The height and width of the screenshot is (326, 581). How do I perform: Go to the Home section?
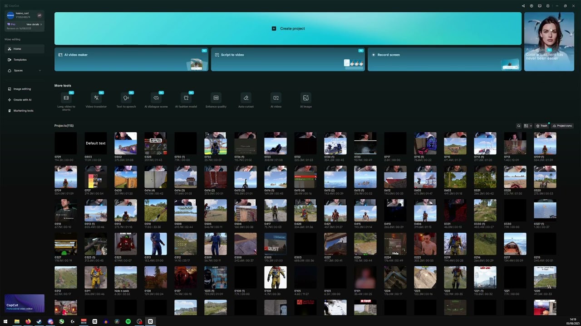coord(25,49)
